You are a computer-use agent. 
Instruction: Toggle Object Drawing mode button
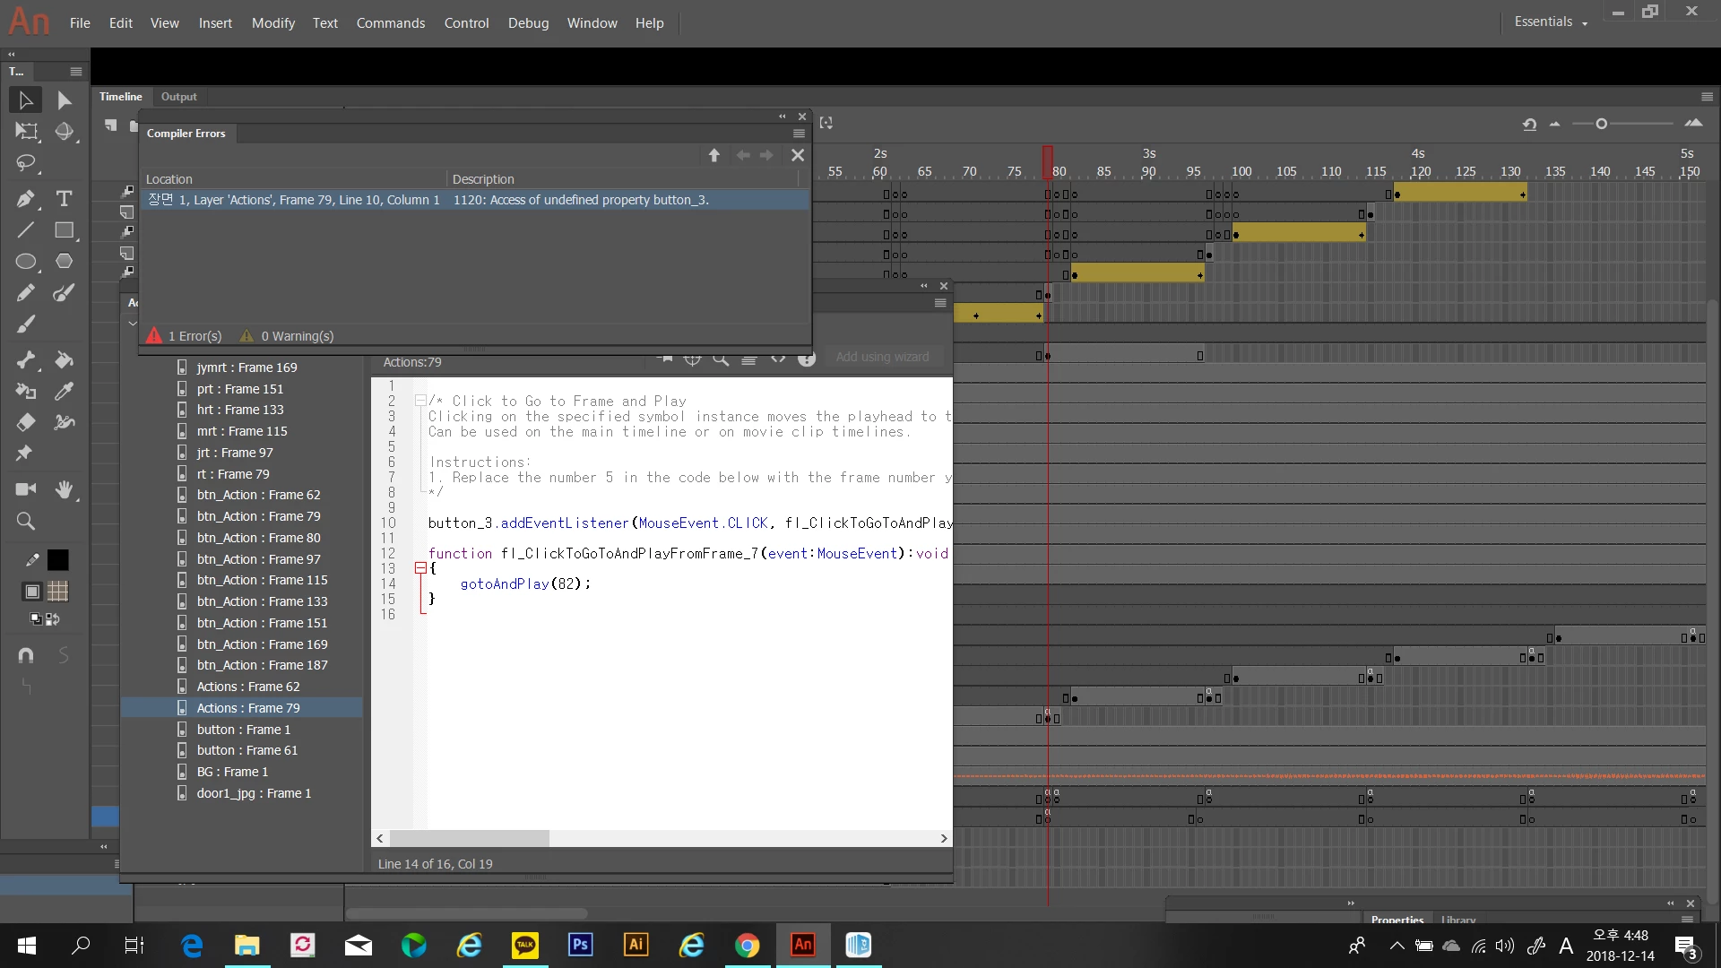[x=32, y=592]
